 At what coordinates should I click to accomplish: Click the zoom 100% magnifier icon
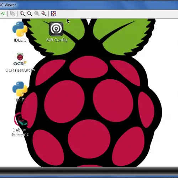coord(37,14)
